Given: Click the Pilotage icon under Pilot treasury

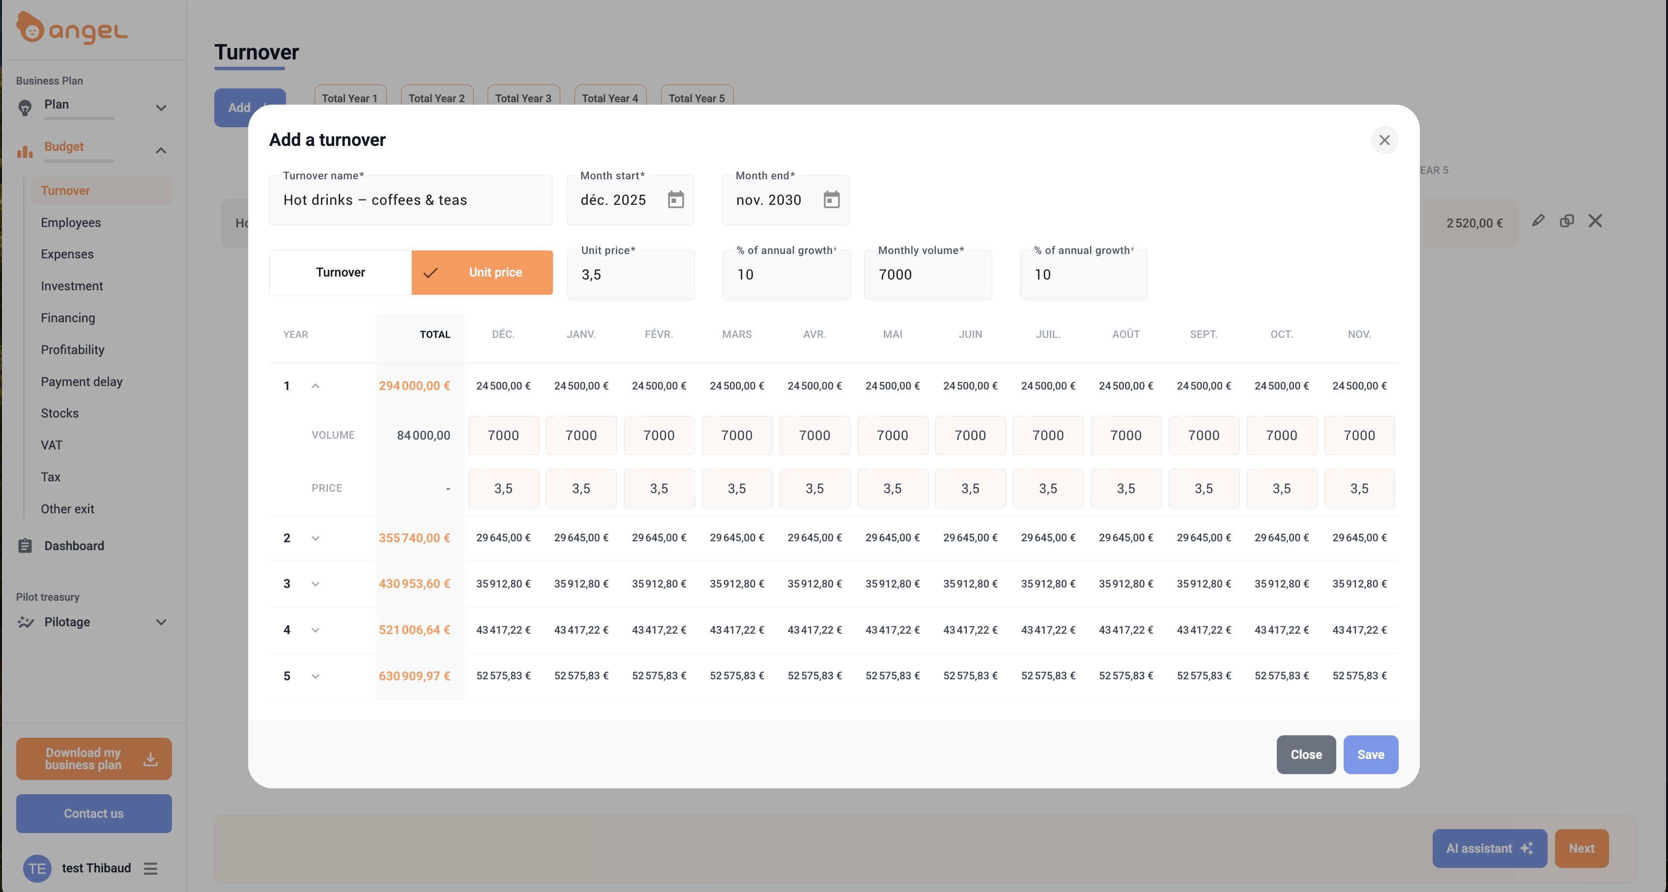Looking at the screenshot, I should [25, 622].
